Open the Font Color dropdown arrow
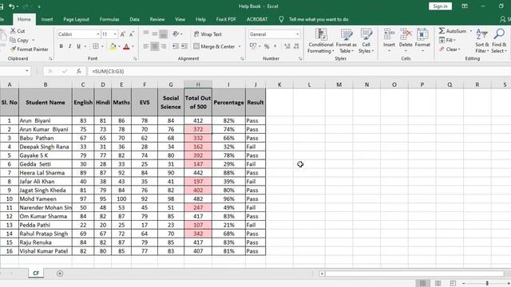The width and height of the screenshot is (511, 287). tap(133, 46)
